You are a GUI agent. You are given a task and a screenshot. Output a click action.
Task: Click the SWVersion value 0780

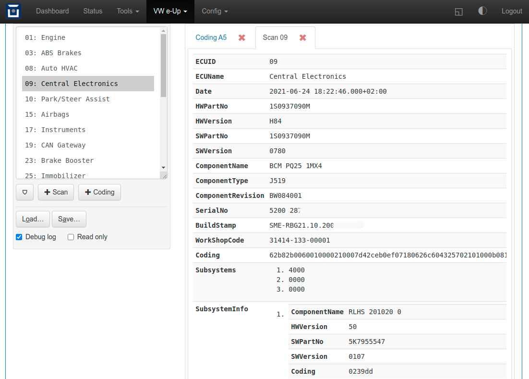(x=277, y=151)
